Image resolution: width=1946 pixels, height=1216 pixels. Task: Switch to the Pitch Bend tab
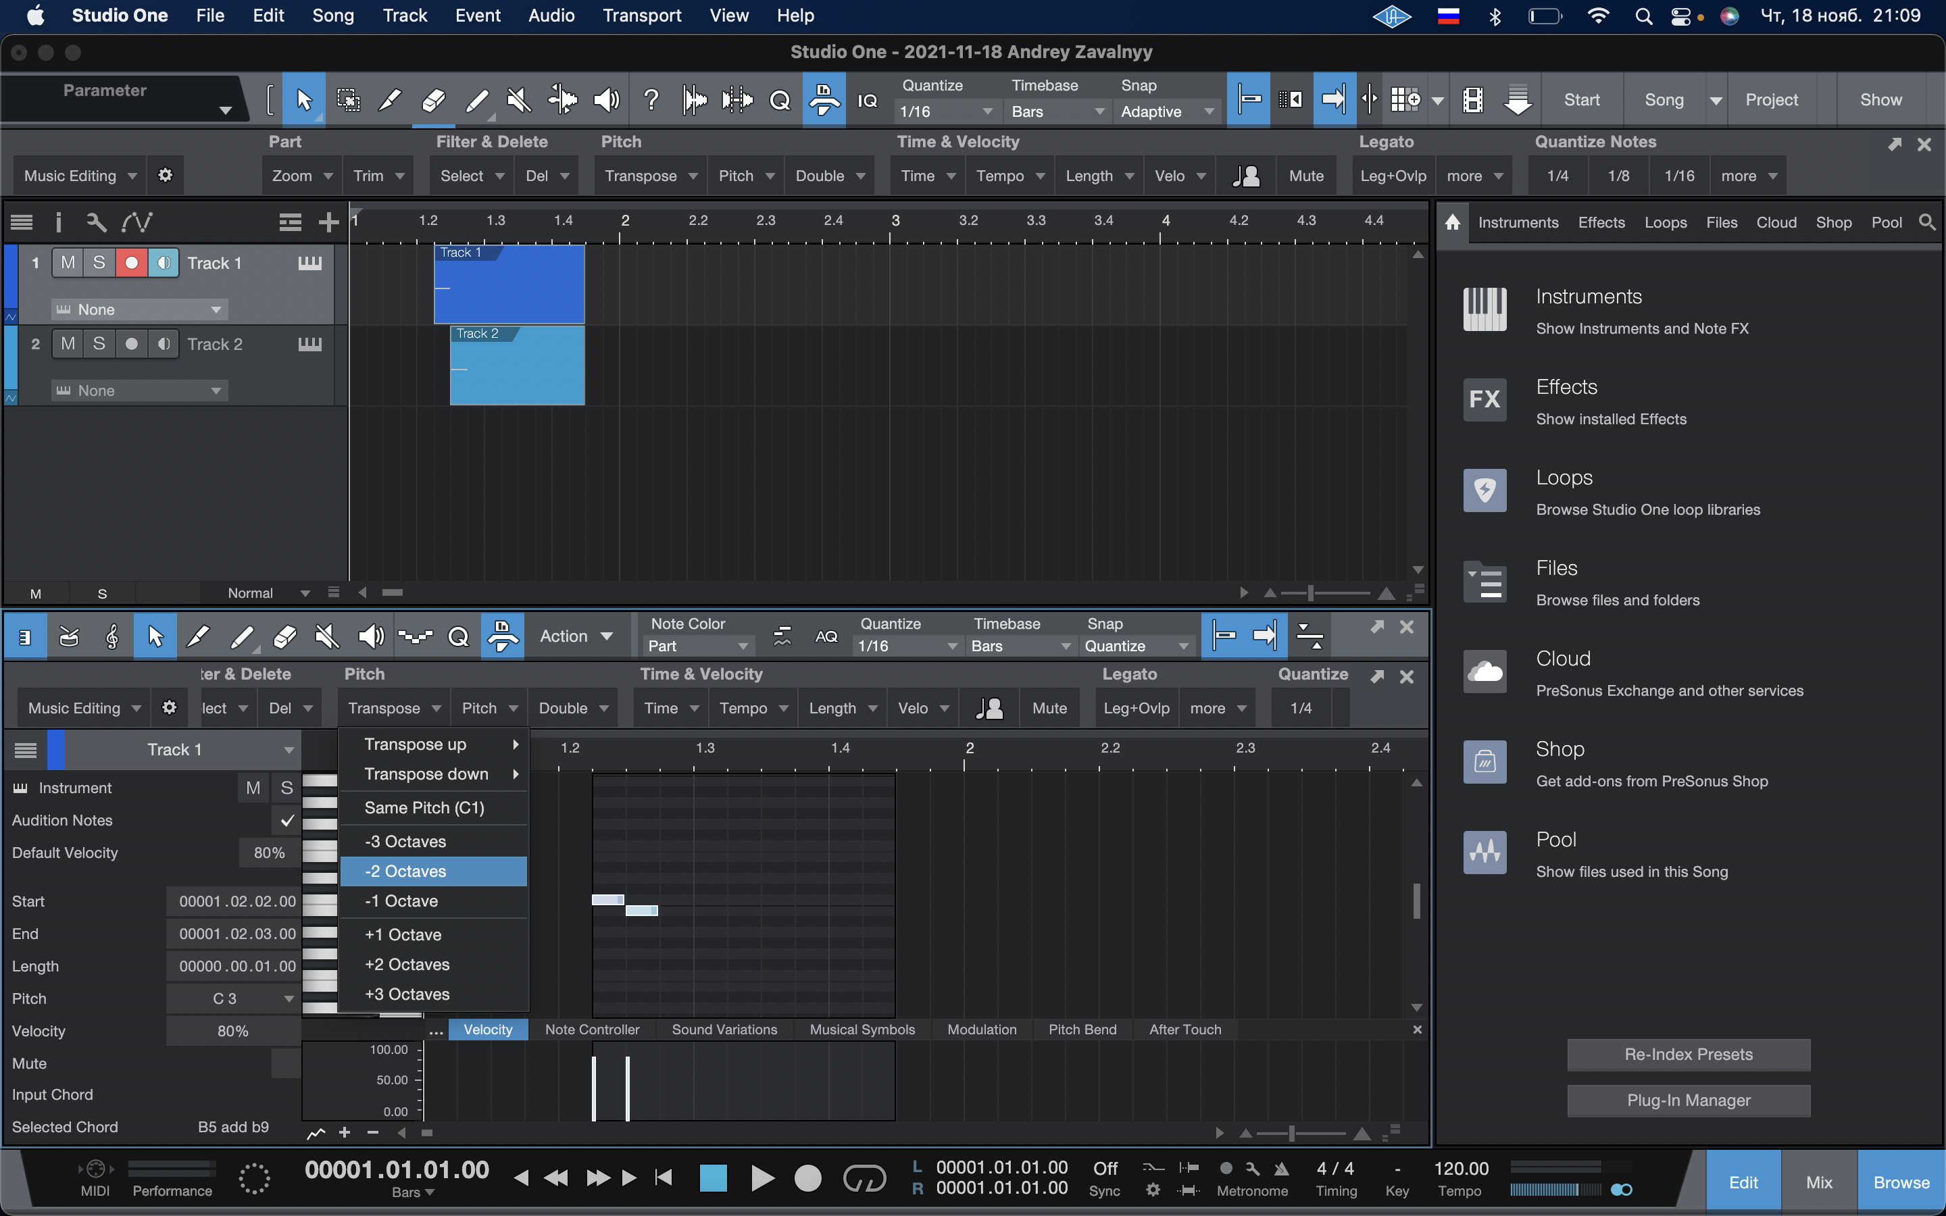coord(1082,1030)
